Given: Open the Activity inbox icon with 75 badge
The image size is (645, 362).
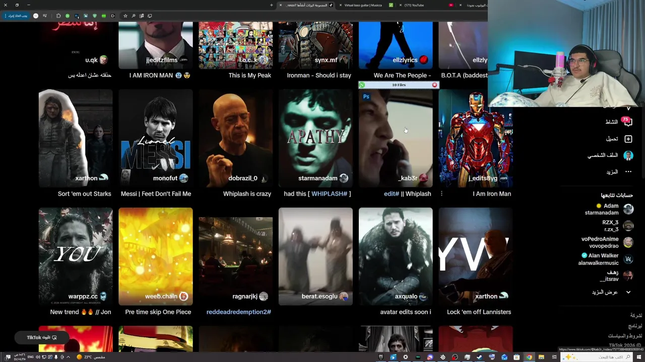Looking at the screenshot, I should coord(628,122).
